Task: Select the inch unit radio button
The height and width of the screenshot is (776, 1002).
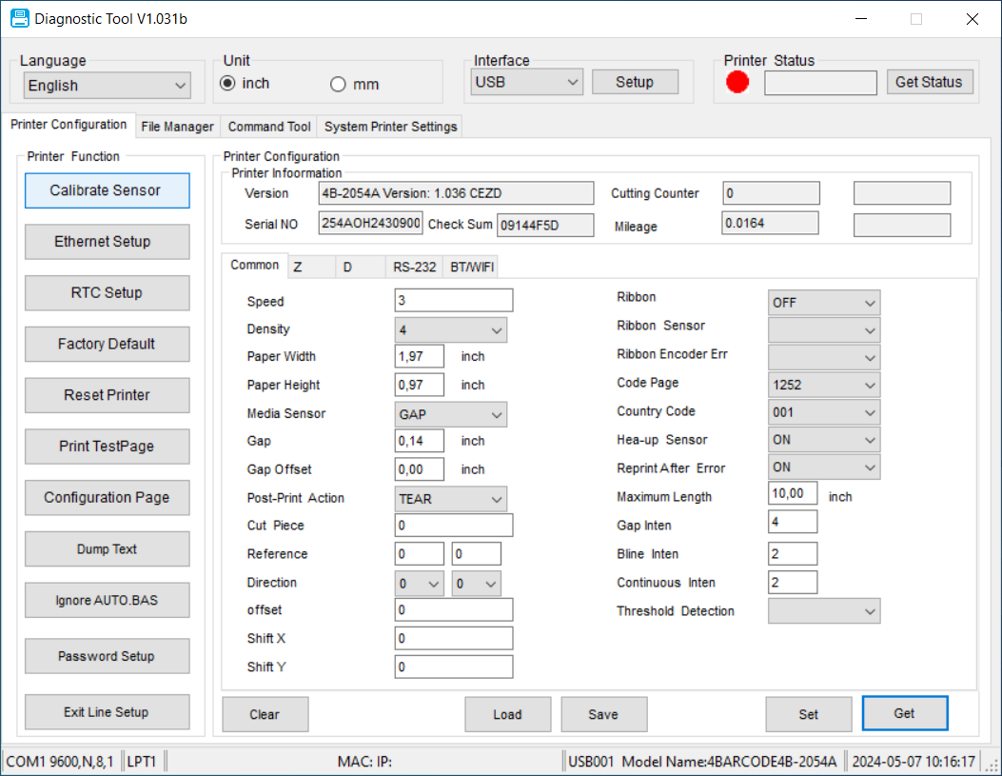Action: [228, 84]
